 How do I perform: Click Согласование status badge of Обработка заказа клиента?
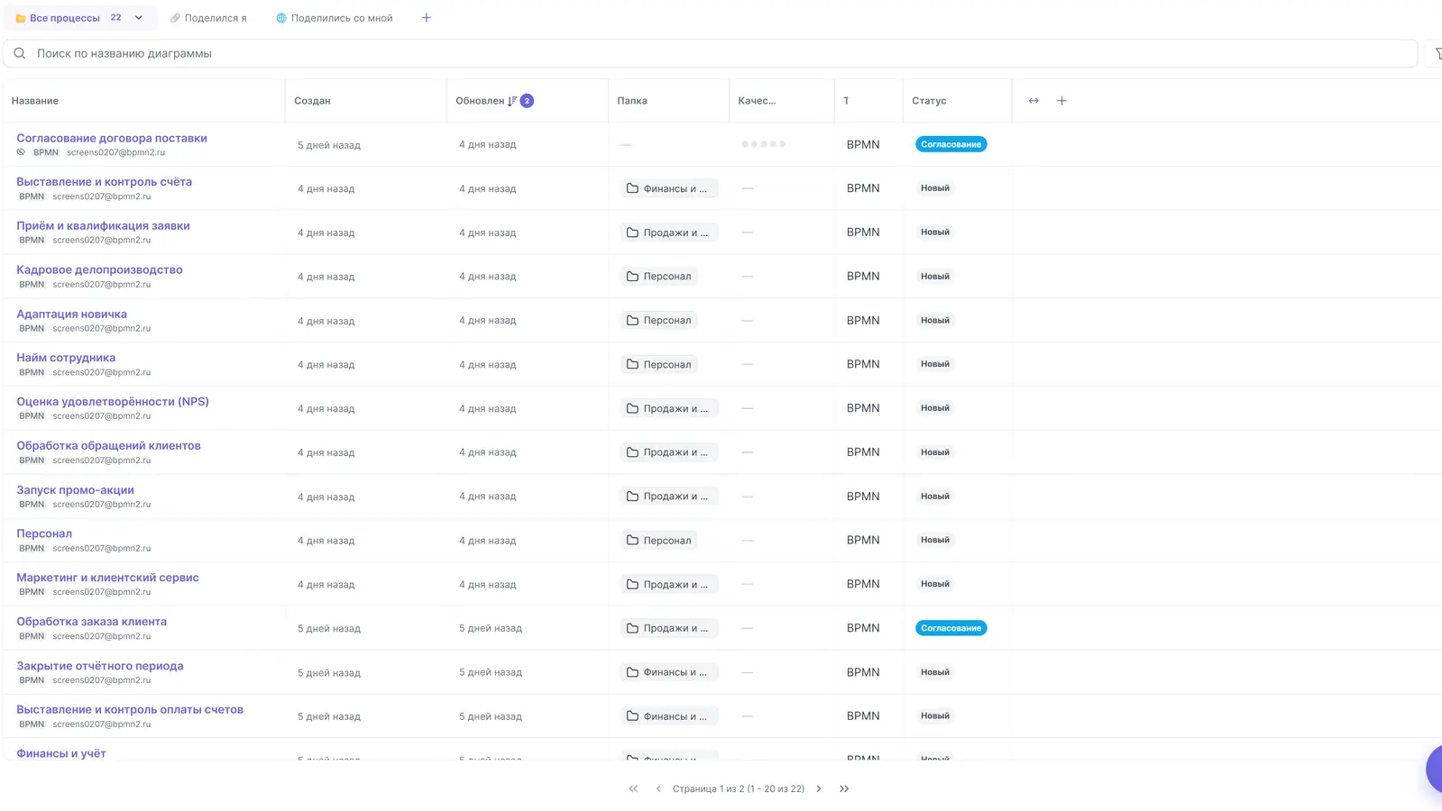pos(951,628)
